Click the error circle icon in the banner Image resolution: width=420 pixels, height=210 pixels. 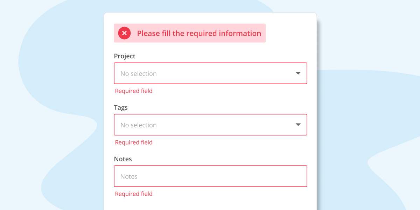pyautogui.click(x=124, y=33)
